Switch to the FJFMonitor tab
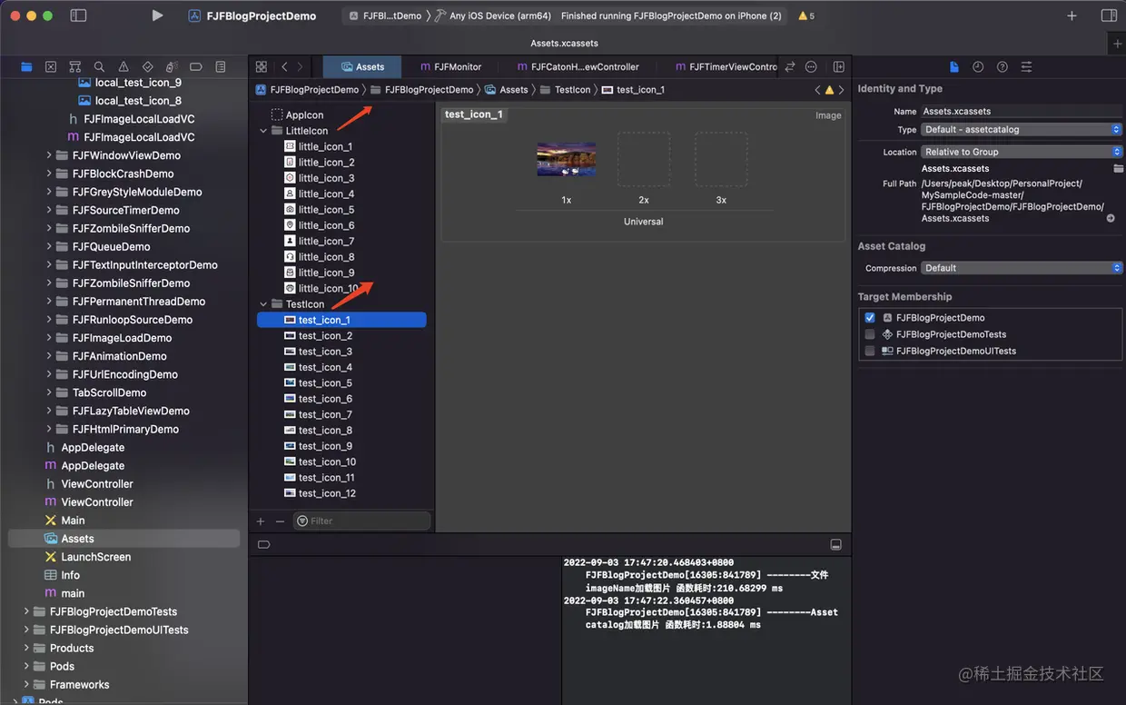 click(x=450, y=66)
